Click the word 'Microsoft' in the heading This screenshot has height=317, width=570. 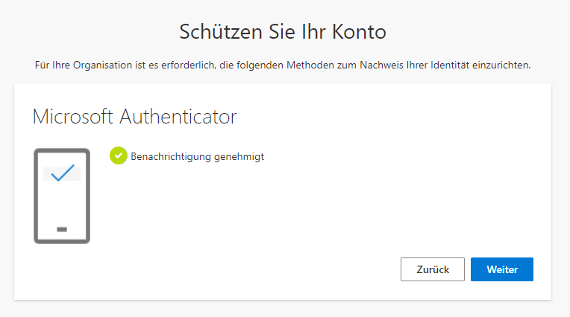70,117
